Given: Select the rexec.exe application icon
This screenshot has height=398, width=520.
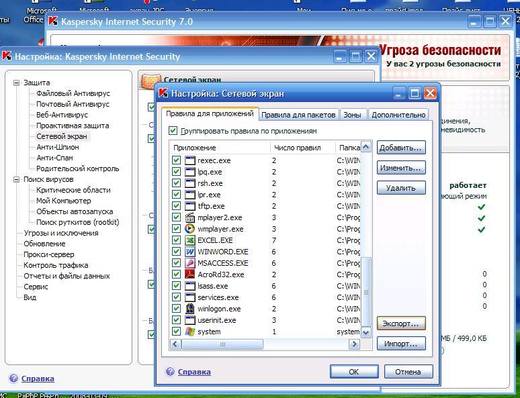Looking at the screenshot, I should (x=190, y=160).
